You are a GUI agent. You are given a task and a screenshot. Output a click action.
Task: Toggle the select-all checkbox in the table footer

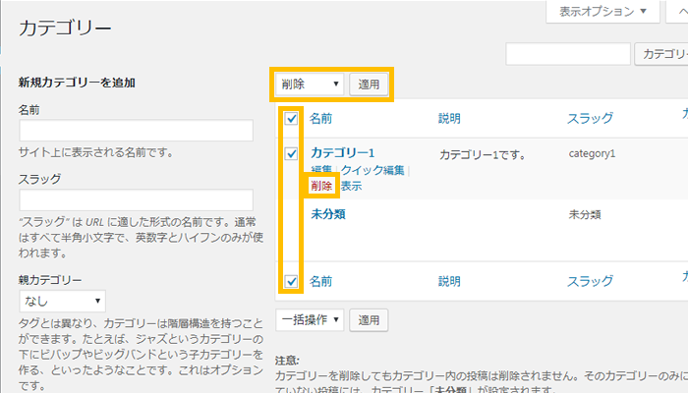point(291,282)
